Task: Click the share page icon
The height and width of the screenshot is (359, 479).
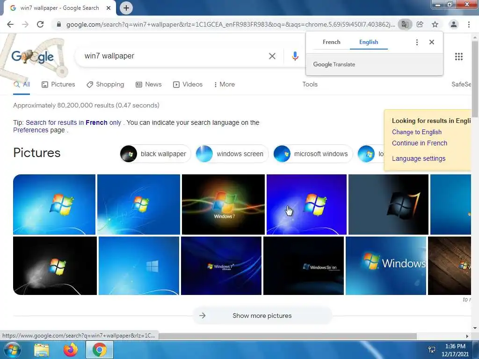Action: pos(420,24)
